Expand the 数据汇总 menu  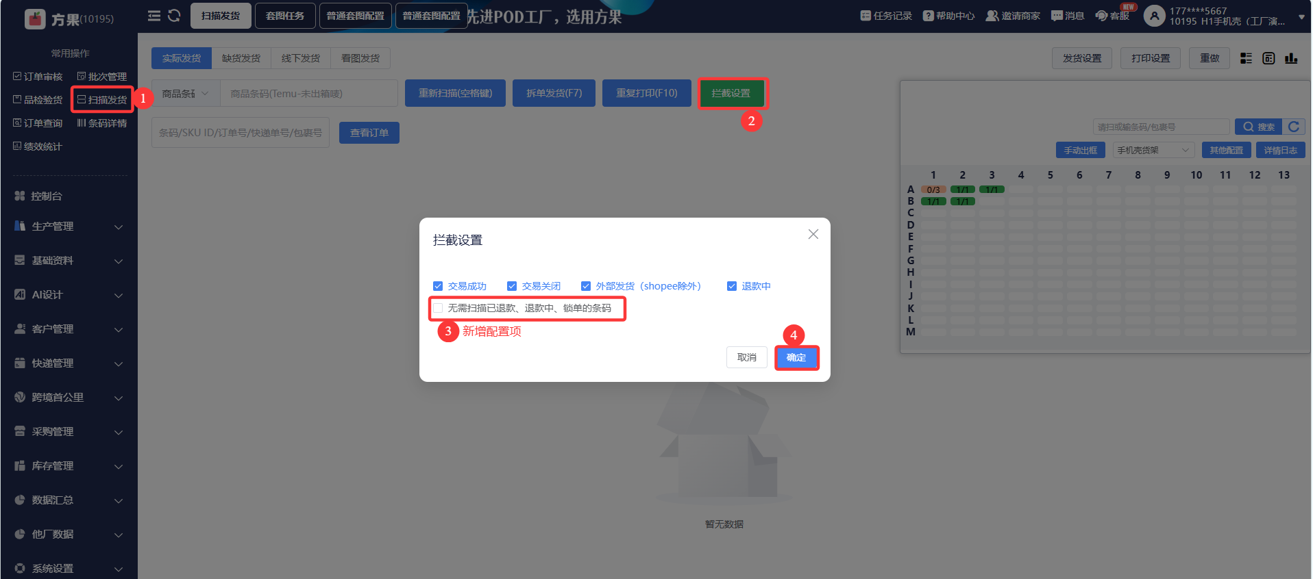coord(69,500)
